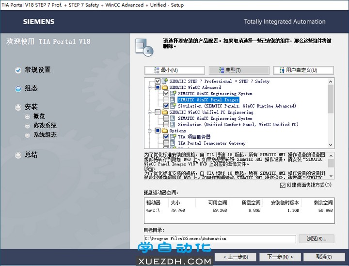This screenshot has height=266, width=349.
Task: Click the 最小 button's list icon
Action: click(x=157, y=70)
